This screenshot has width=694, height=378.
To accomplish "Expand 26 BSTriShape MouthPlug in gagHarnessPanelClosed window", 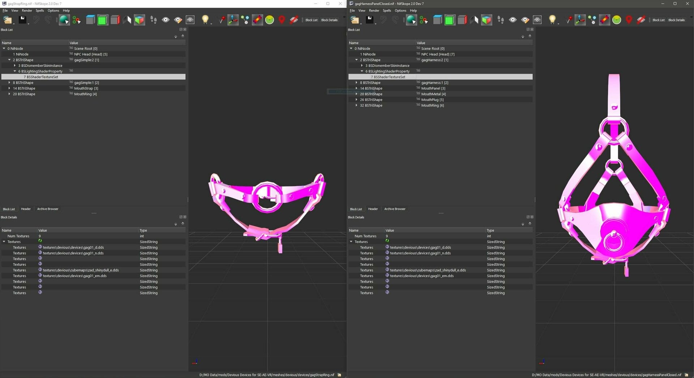I will (356, 100).
